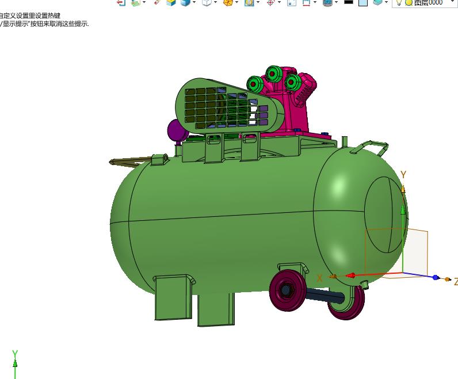458x379 pixels.
Task: Click the document sheet icon
Action: [292, 2]
